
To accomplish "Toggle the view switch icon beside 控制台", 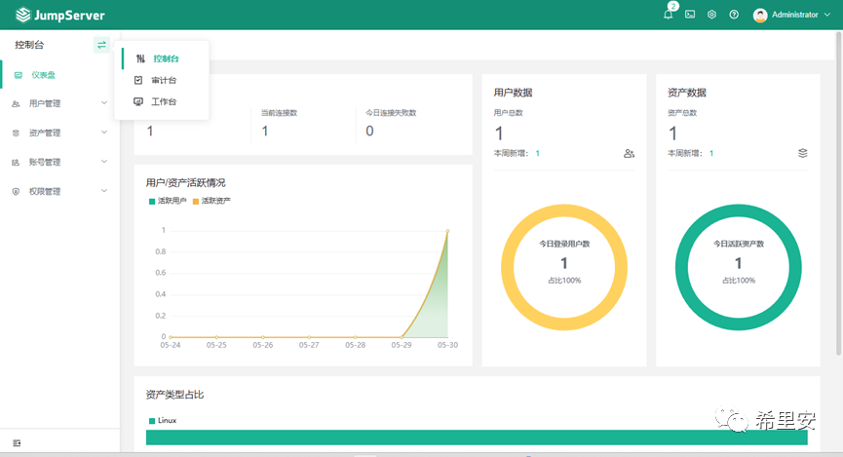I will [x=101, y=45].
